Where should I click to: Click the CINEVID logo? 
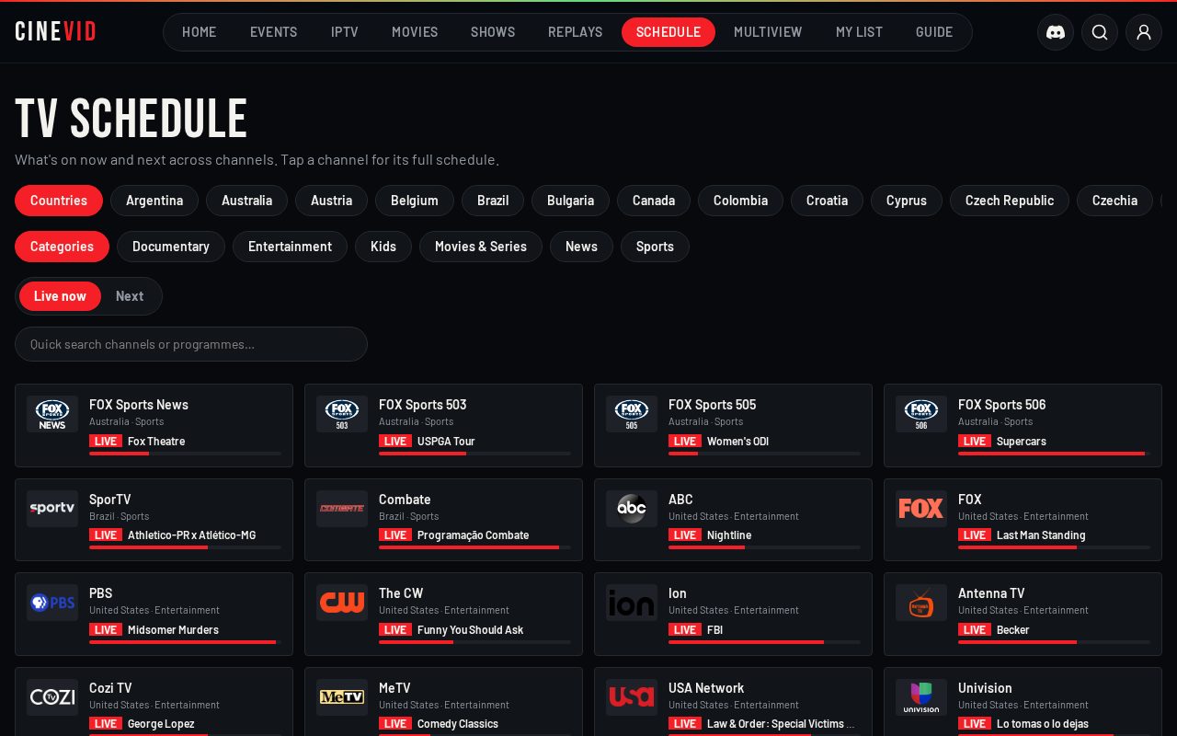tap(56, 31)
